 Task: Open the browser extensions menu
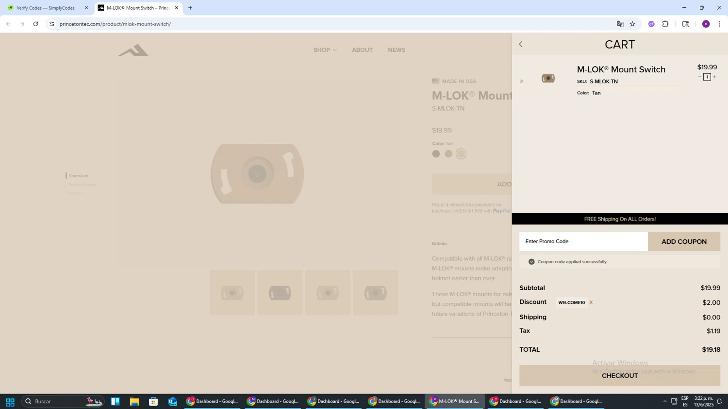(665, 24)
